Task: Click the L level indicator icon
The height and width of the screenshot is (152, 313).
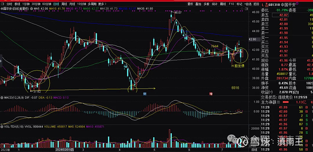Action: (263, 4)
